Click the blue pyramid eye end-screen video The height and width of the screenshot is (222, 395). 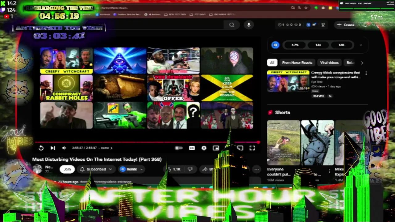(x=120, y=61)
